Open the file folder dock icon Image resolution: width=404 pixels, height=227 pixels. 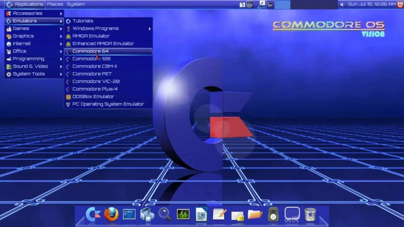coord(255,214)
